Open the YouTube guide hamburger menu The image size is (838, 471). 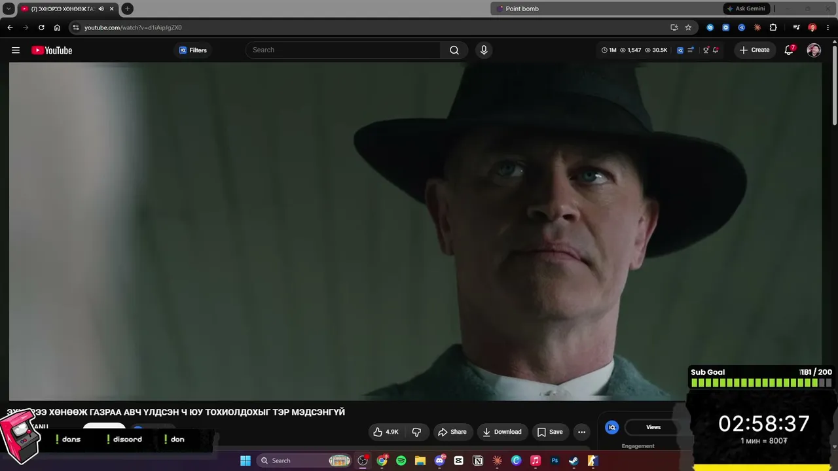[16, 50]
